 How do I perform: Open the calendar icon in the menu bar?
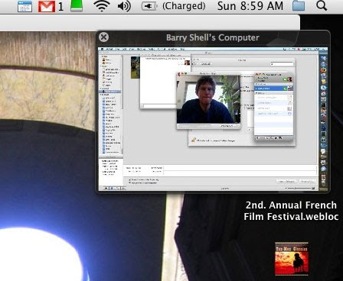click(x=25, y=6)
